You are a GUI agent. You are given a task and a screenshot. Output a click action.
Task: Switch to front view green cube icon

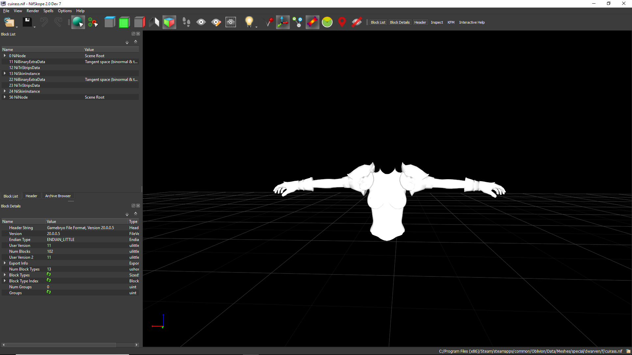click(x=124, y=22)
